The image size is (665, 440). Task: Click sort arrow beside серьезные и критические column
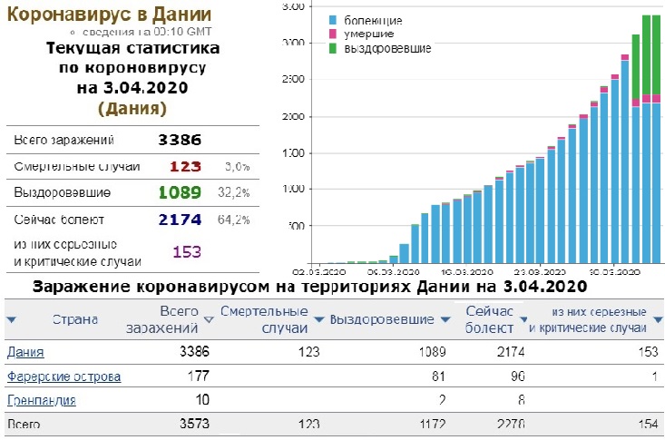point(657,319)
